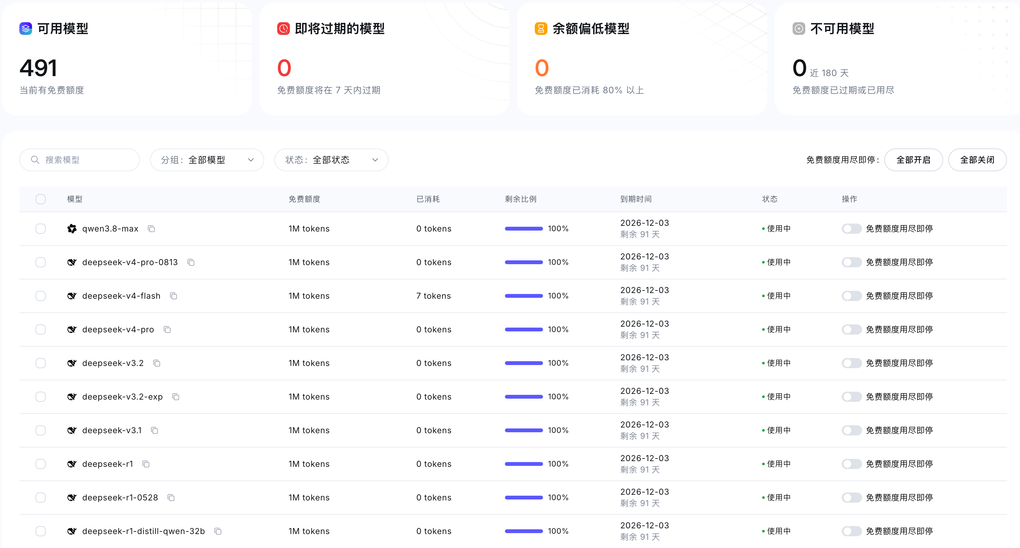Click the '7 tokens' consumed value
Screen dimensions: 1020x548
434,296
